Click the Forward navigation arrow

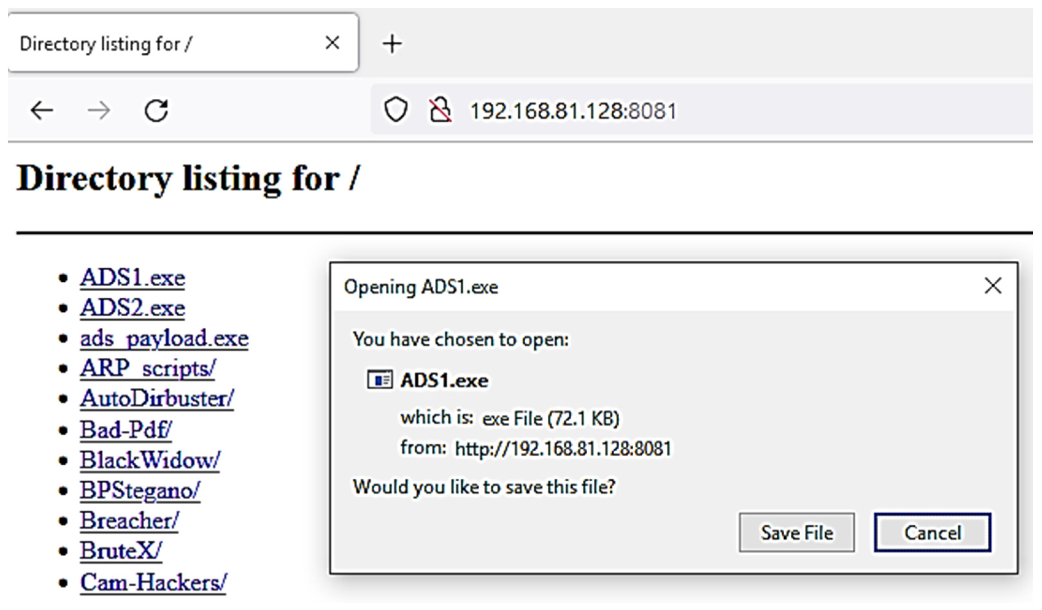(x=99, y=111)
